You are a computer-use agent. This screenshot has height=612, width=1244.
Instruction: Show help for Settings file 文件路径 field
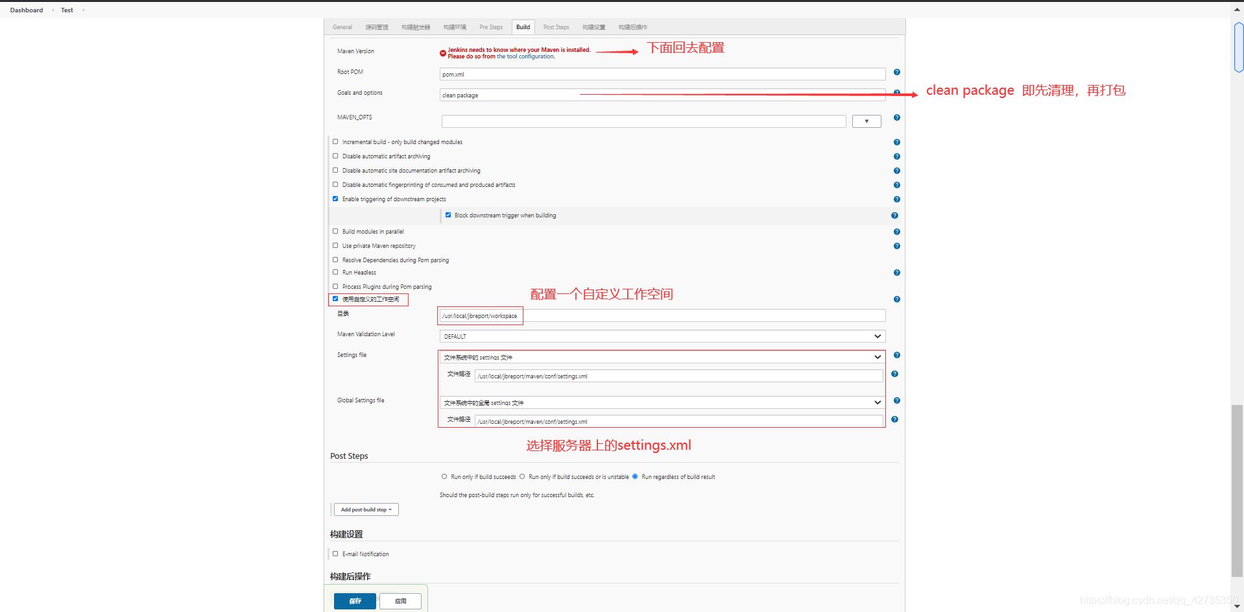tap(894, 374)
